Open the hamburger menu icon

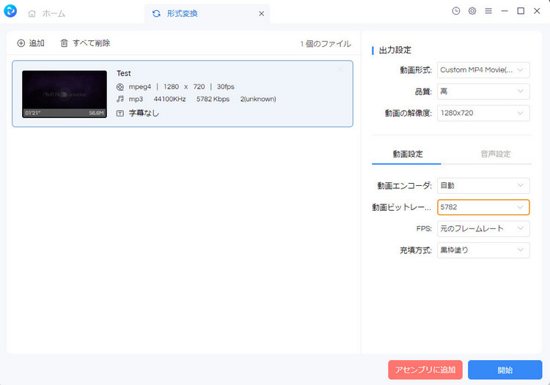coord(488,11)
